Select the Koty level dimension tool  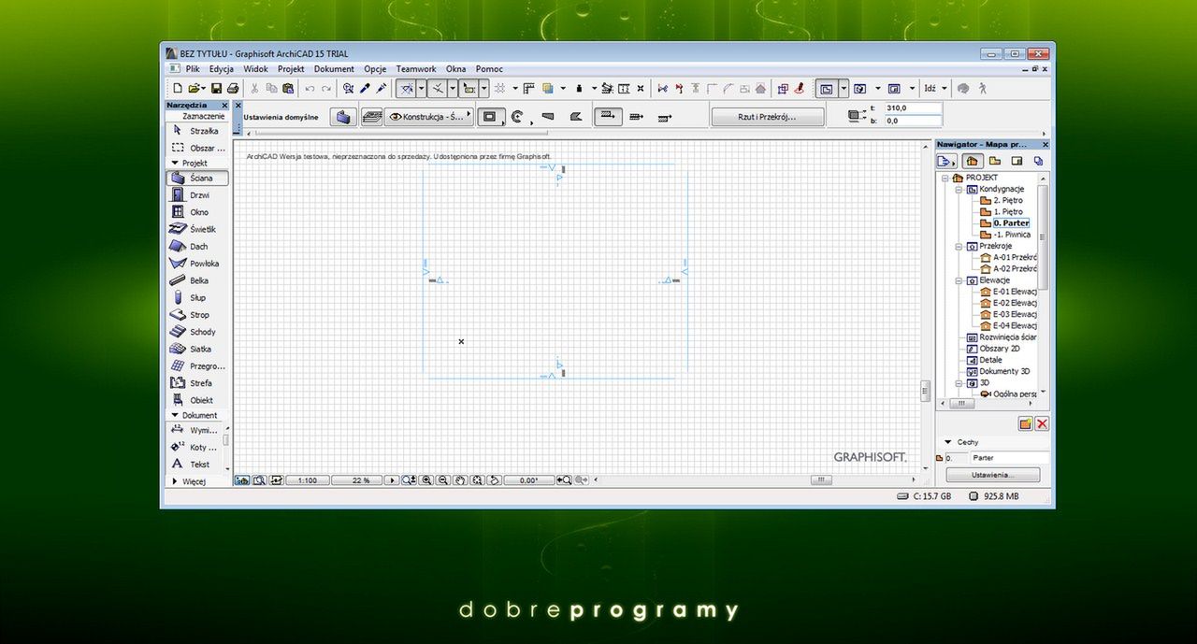point(195,447)
